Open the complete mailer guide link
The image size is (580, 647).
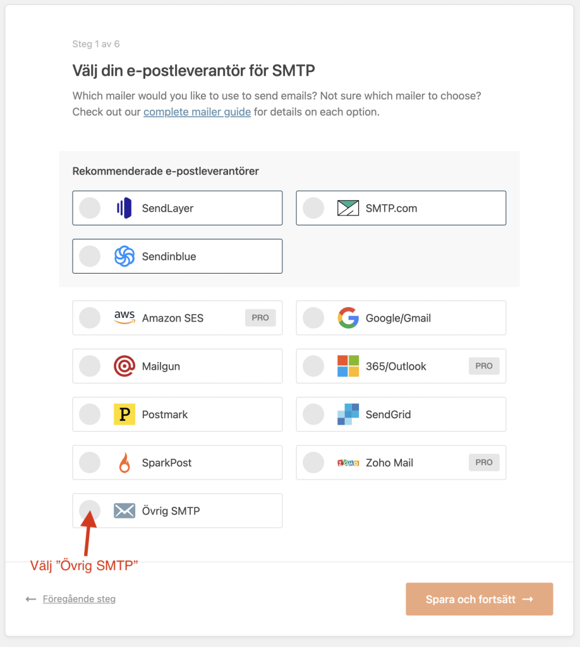[x=197, y=112]
